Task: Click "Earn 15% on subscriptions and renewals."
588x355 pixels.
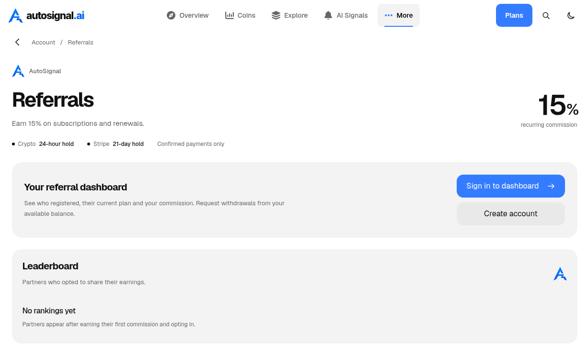Action: [78, 123]
